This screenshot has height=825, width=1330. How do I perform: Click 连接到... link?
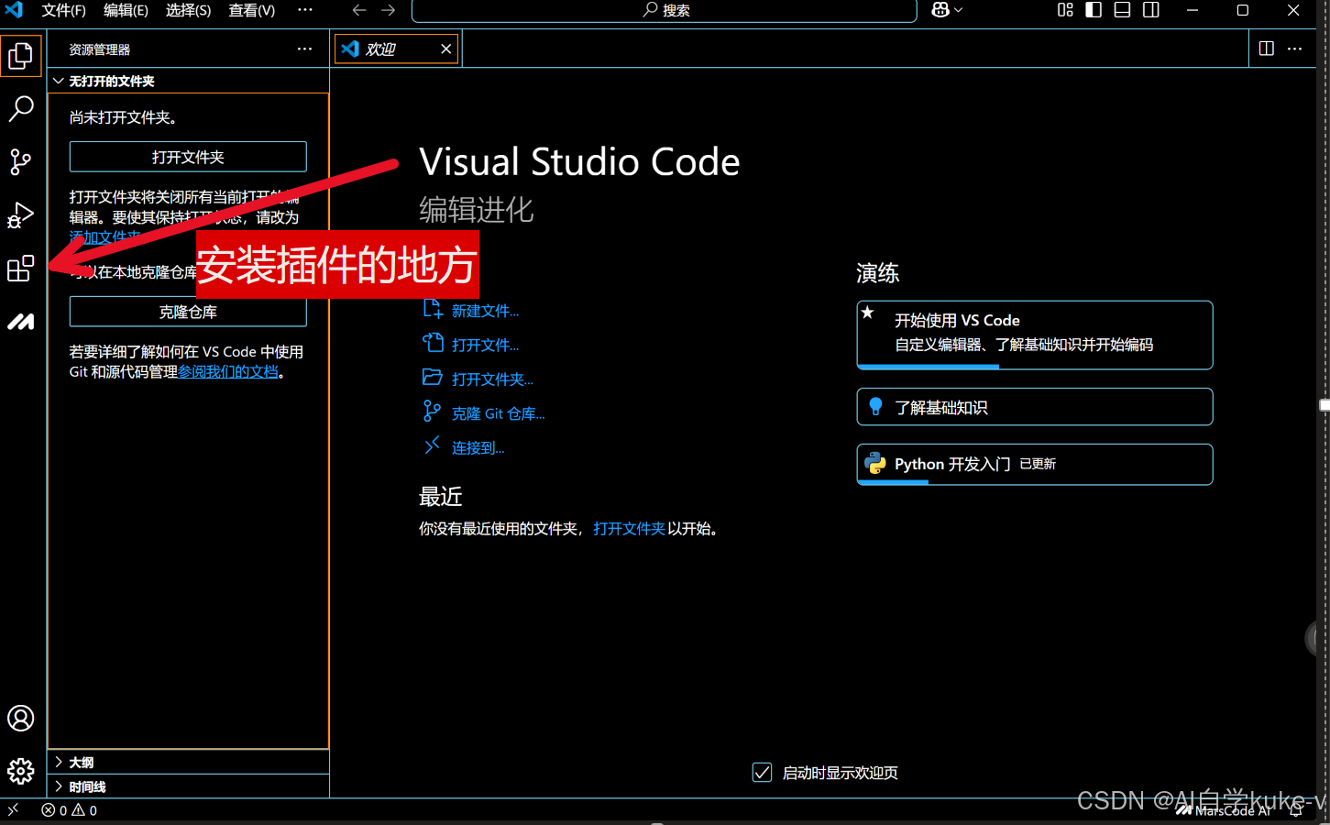[x=478, y=447]
